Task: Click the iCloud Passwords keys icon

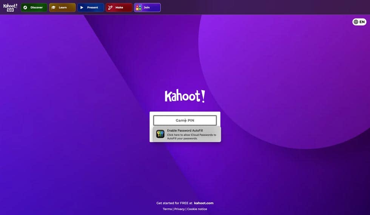Action: 160,134
